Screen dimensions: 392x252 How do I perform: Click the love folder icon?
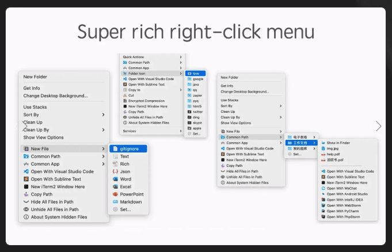pyautogui.click(x=189, y=74)
